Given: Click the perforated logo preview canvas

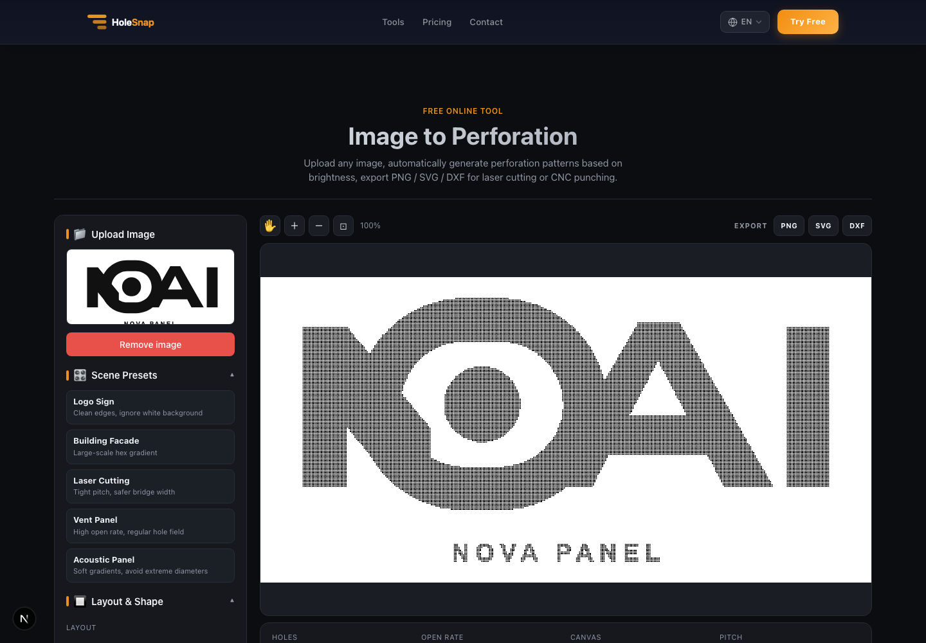Looking at the screenshot, I should [566, 430].
